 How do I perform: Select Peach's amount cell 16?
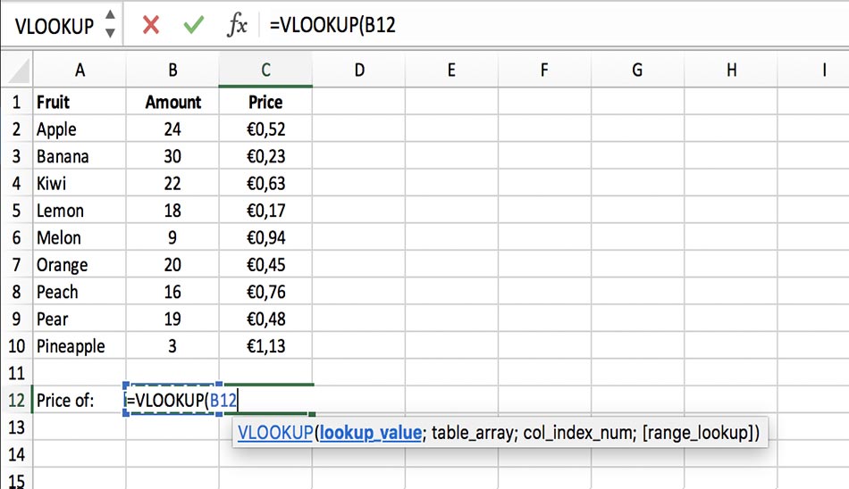pyautogui.click(x=172, y=292)
